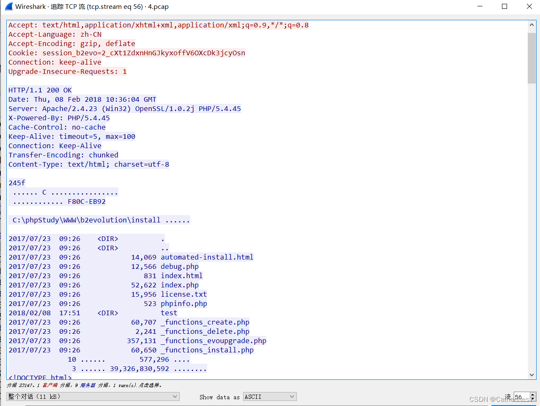The width and height of the screenshot is (540, 406).
Task: Click the Connection: keep-alive request line
Action: (x=55, y=62)
